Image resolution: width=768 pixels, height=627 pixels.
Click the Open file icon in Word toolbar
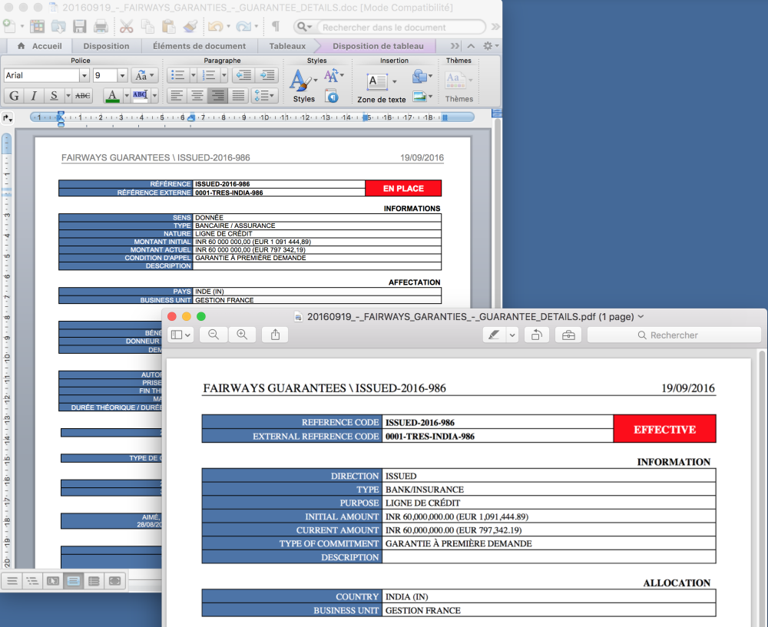[58, 26]
